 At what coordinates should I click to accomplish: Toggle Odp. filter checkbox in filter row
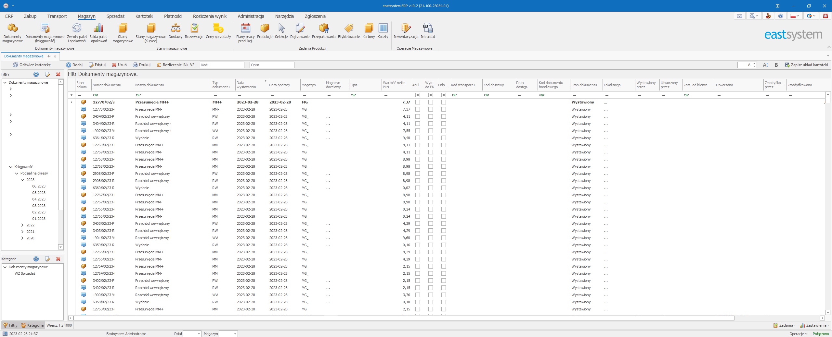click(x=444, y=95)
